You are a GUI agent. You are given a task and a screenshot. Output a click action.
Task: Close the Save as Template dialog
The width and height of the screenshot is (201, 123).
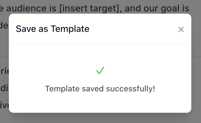pos(181,30)
